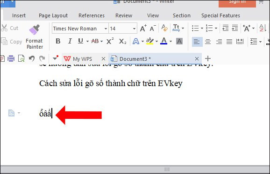Screen dimensions: 270x174
Task: Open the font size 14 dropdown
Action: tap(134, 29)
